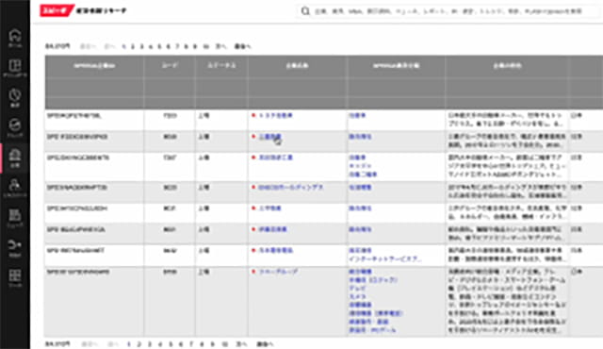
Task: Open the company name link in fifth row
Action: click(x=269, y=208)
